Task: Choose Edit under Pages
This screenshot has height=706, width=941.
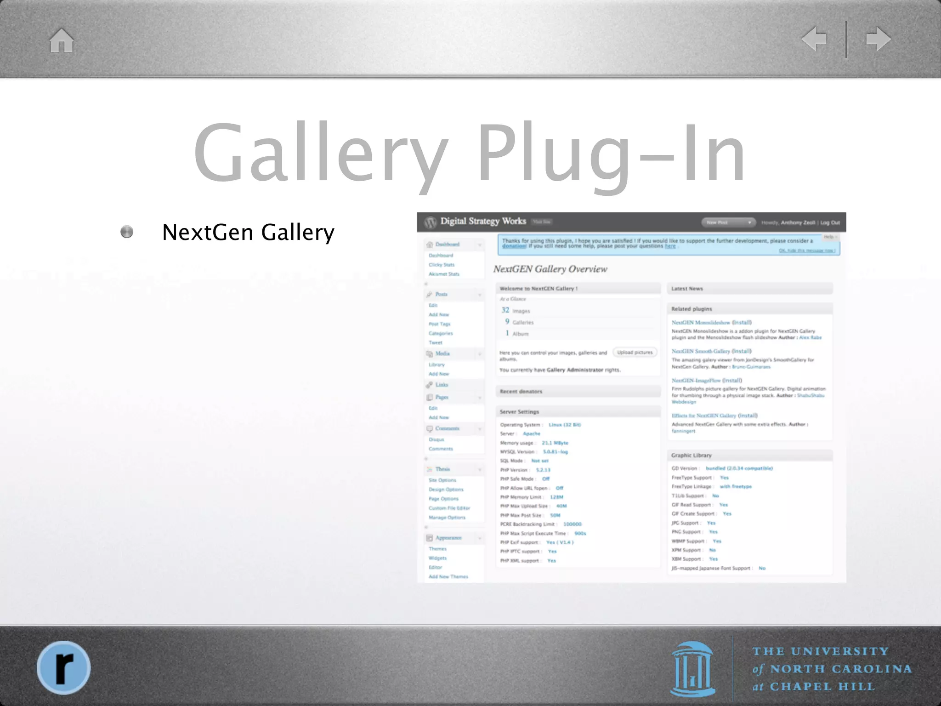Action: tap(433, 408)
